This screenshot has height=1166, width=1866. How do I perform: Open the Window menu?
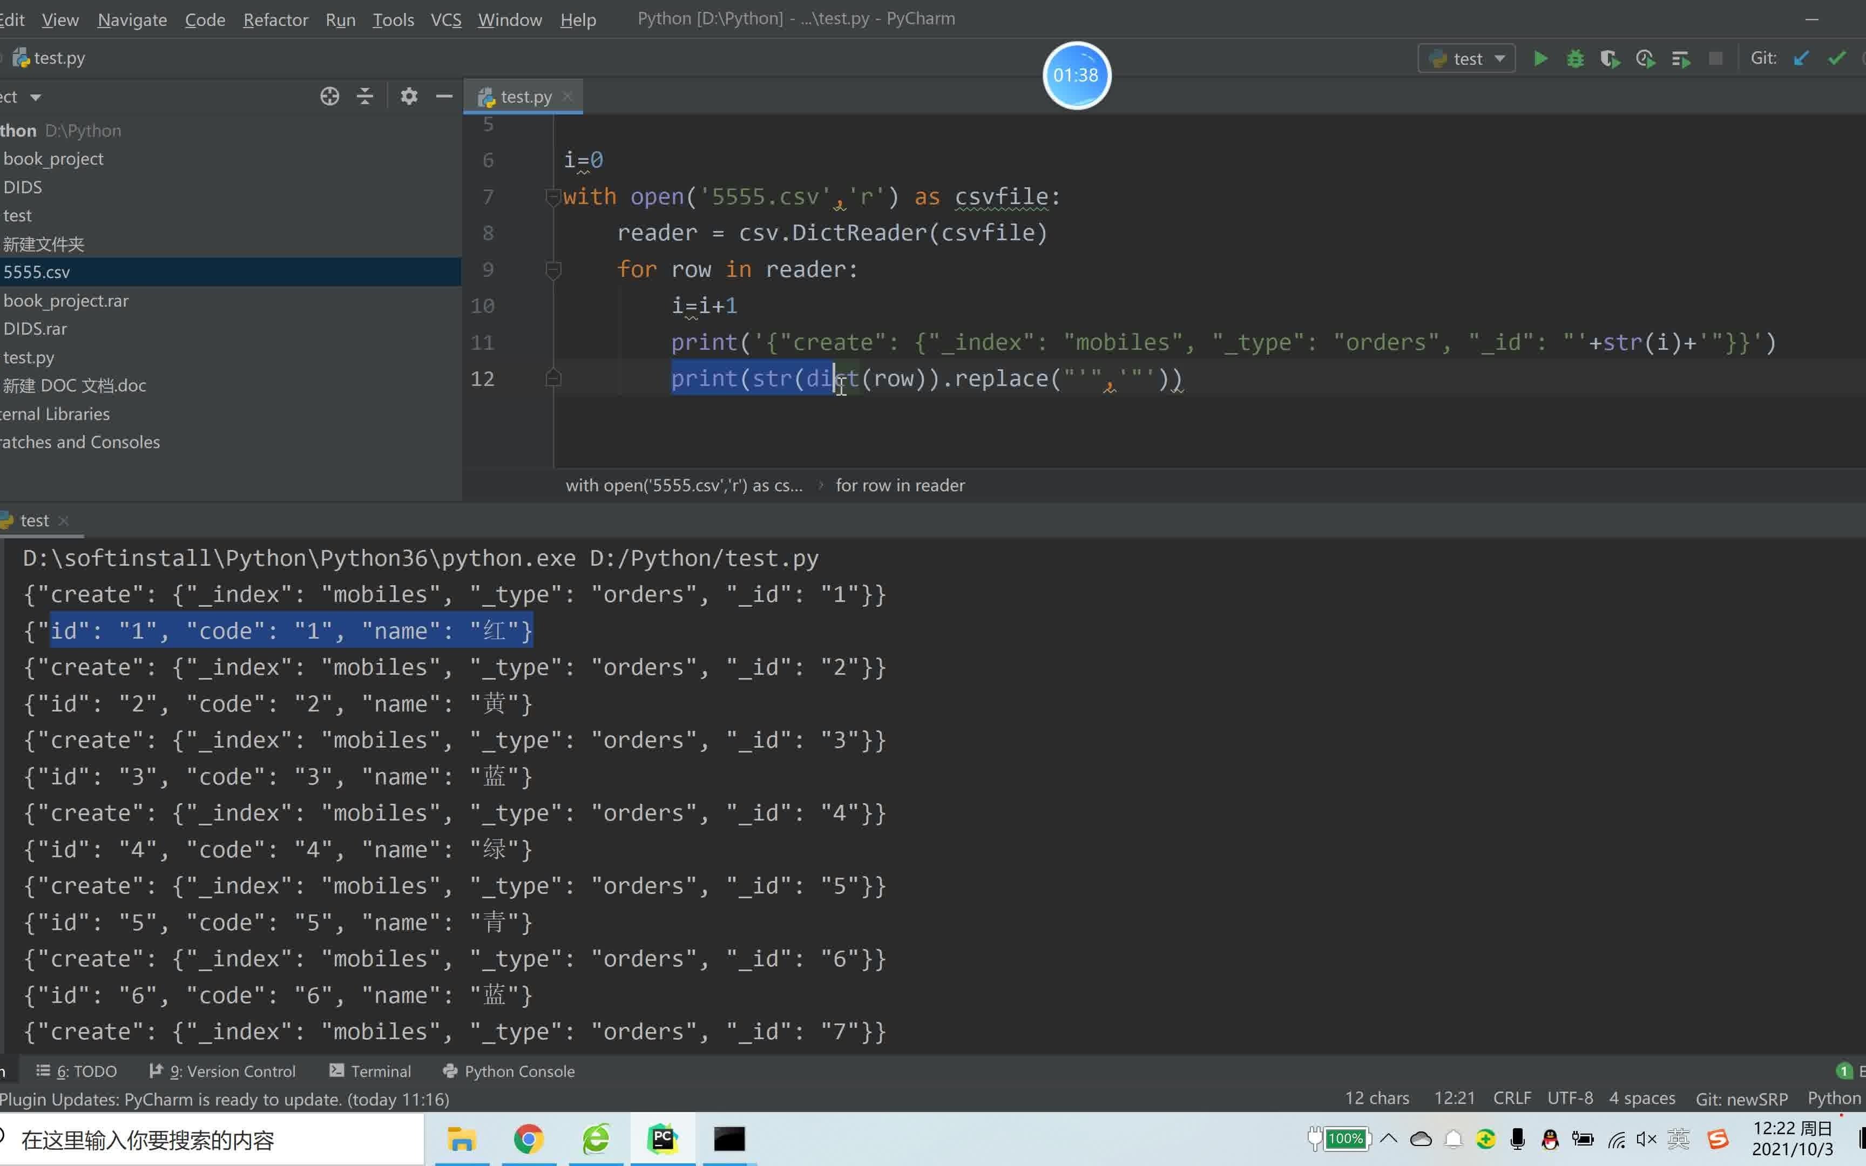pos(510,19)
